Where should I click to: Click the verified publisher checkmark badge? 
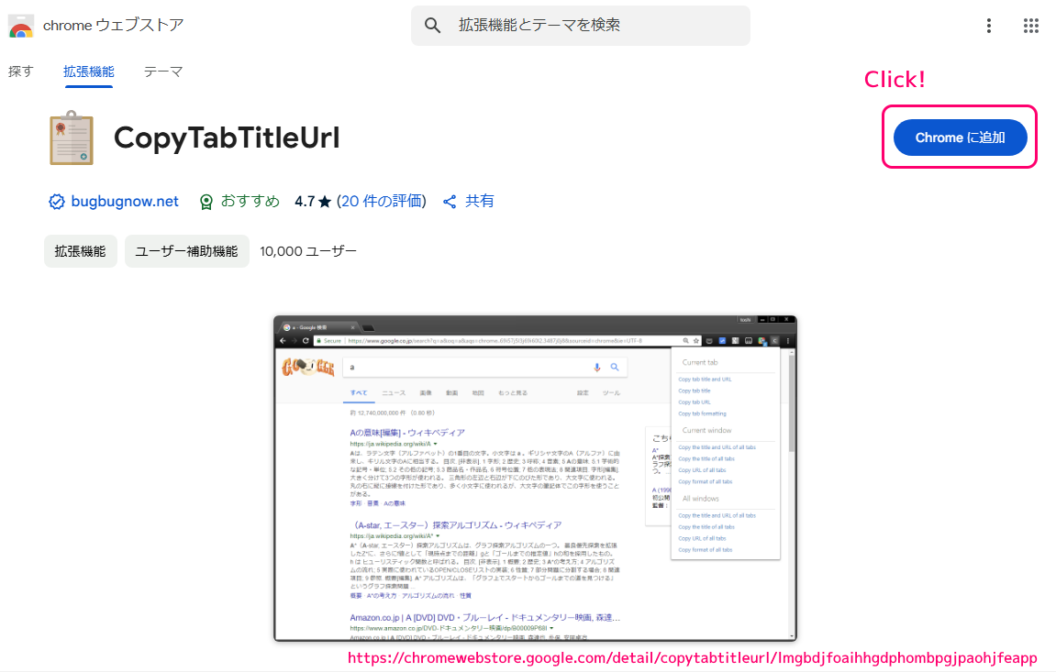pos(57,201)
